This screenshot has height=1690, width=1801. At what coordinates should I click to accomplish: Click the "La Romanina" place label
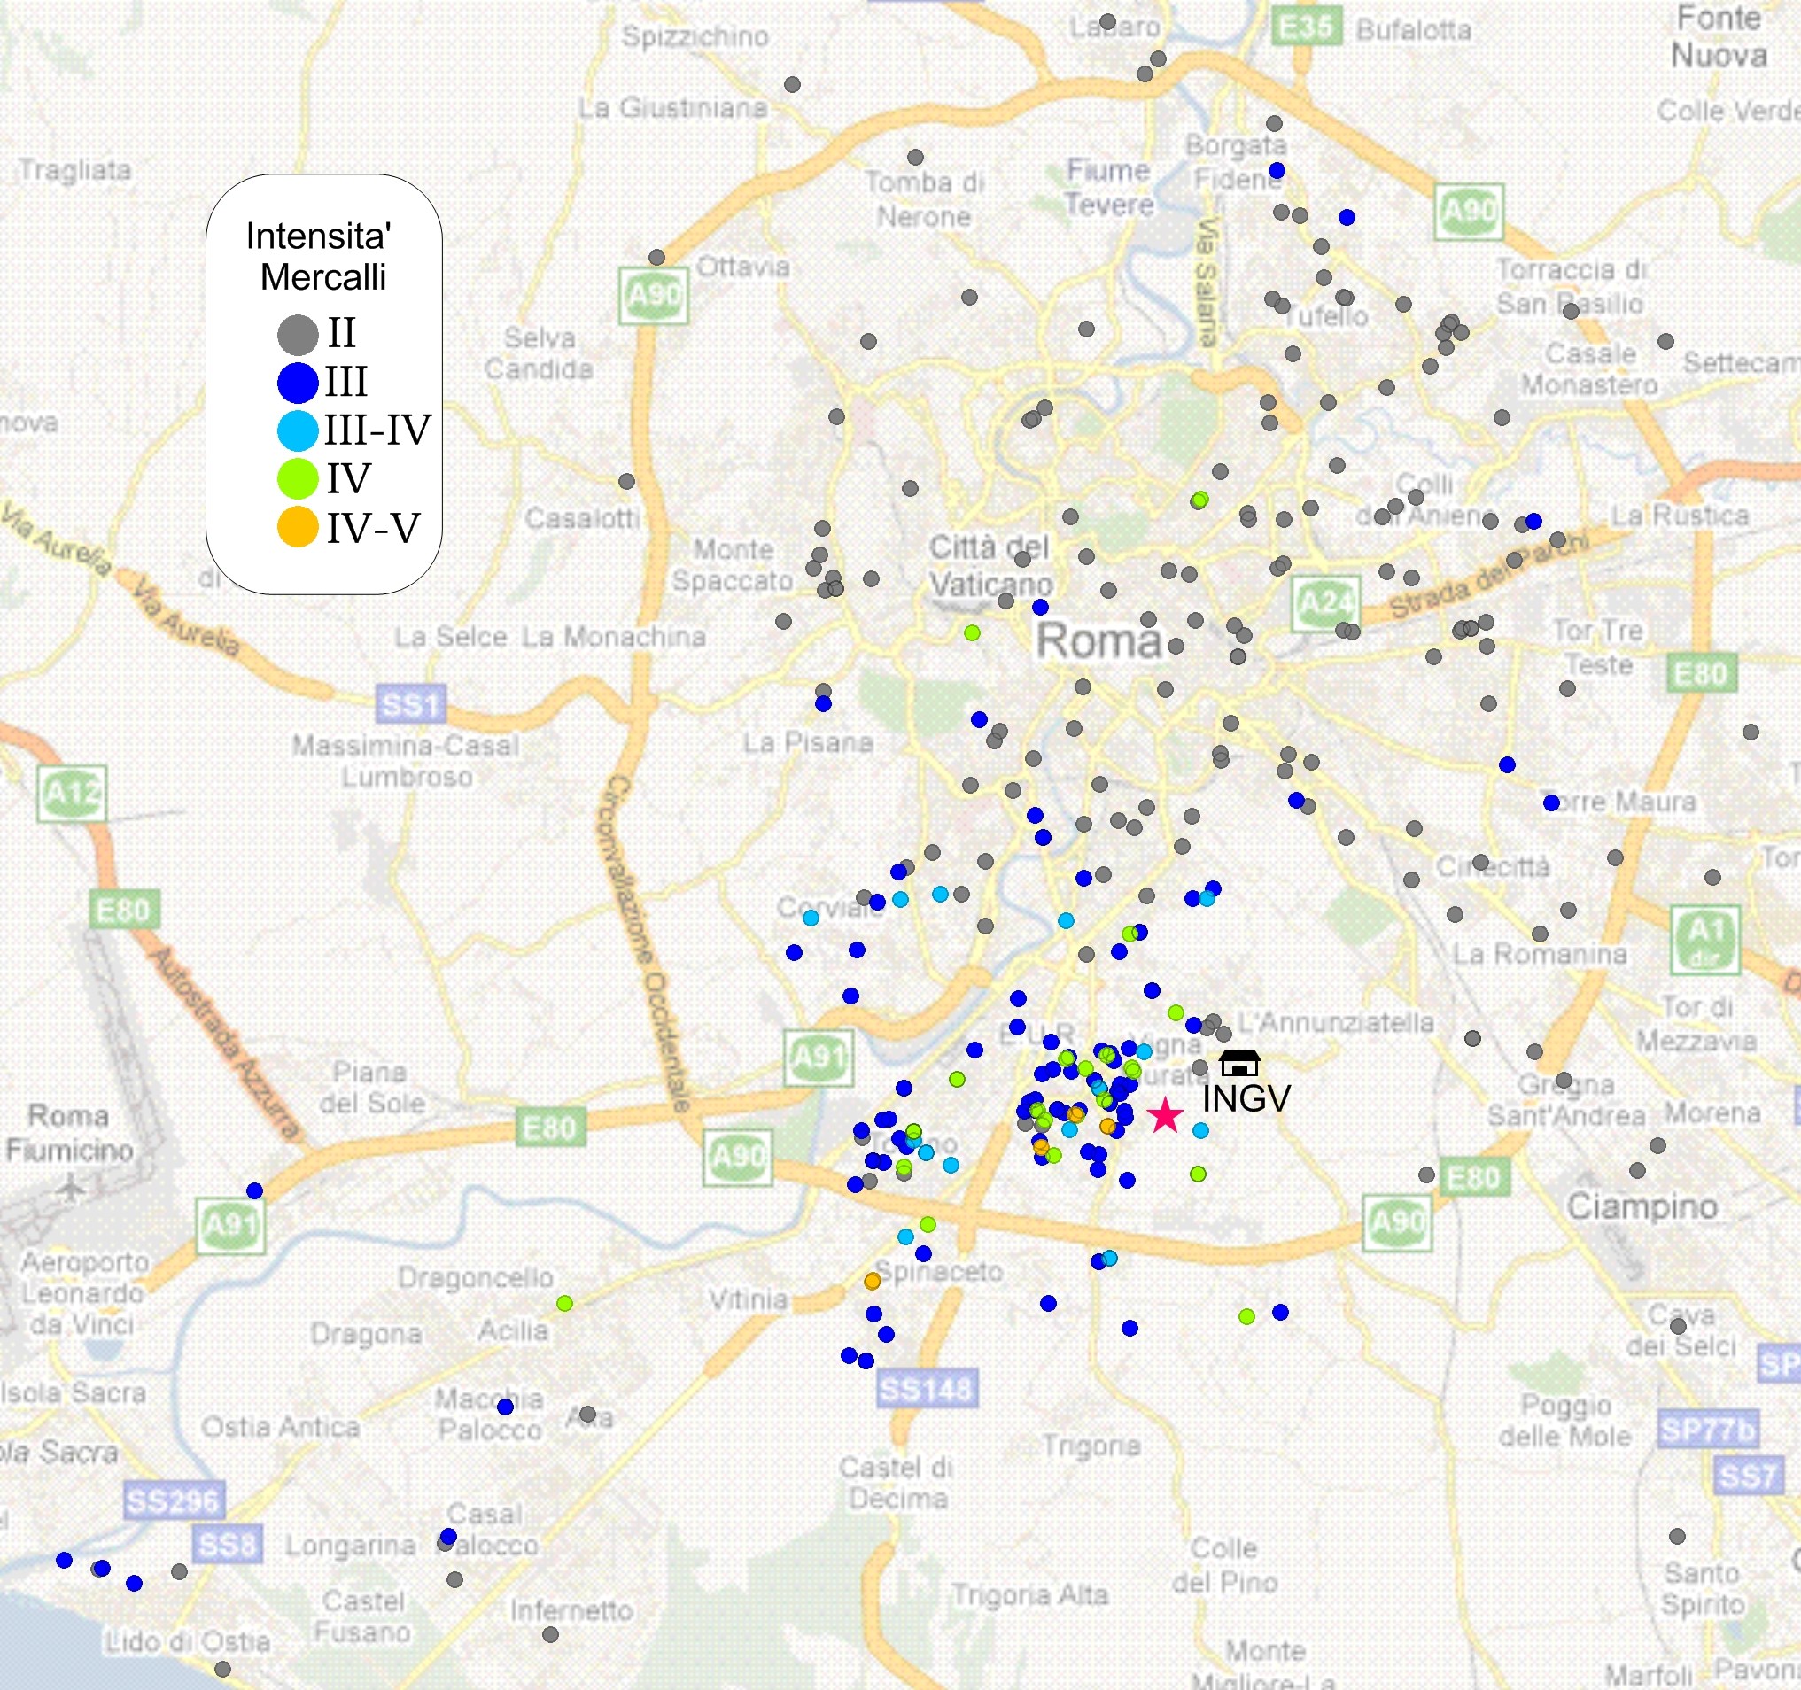pyautogui.click(x=1540, y=954)
